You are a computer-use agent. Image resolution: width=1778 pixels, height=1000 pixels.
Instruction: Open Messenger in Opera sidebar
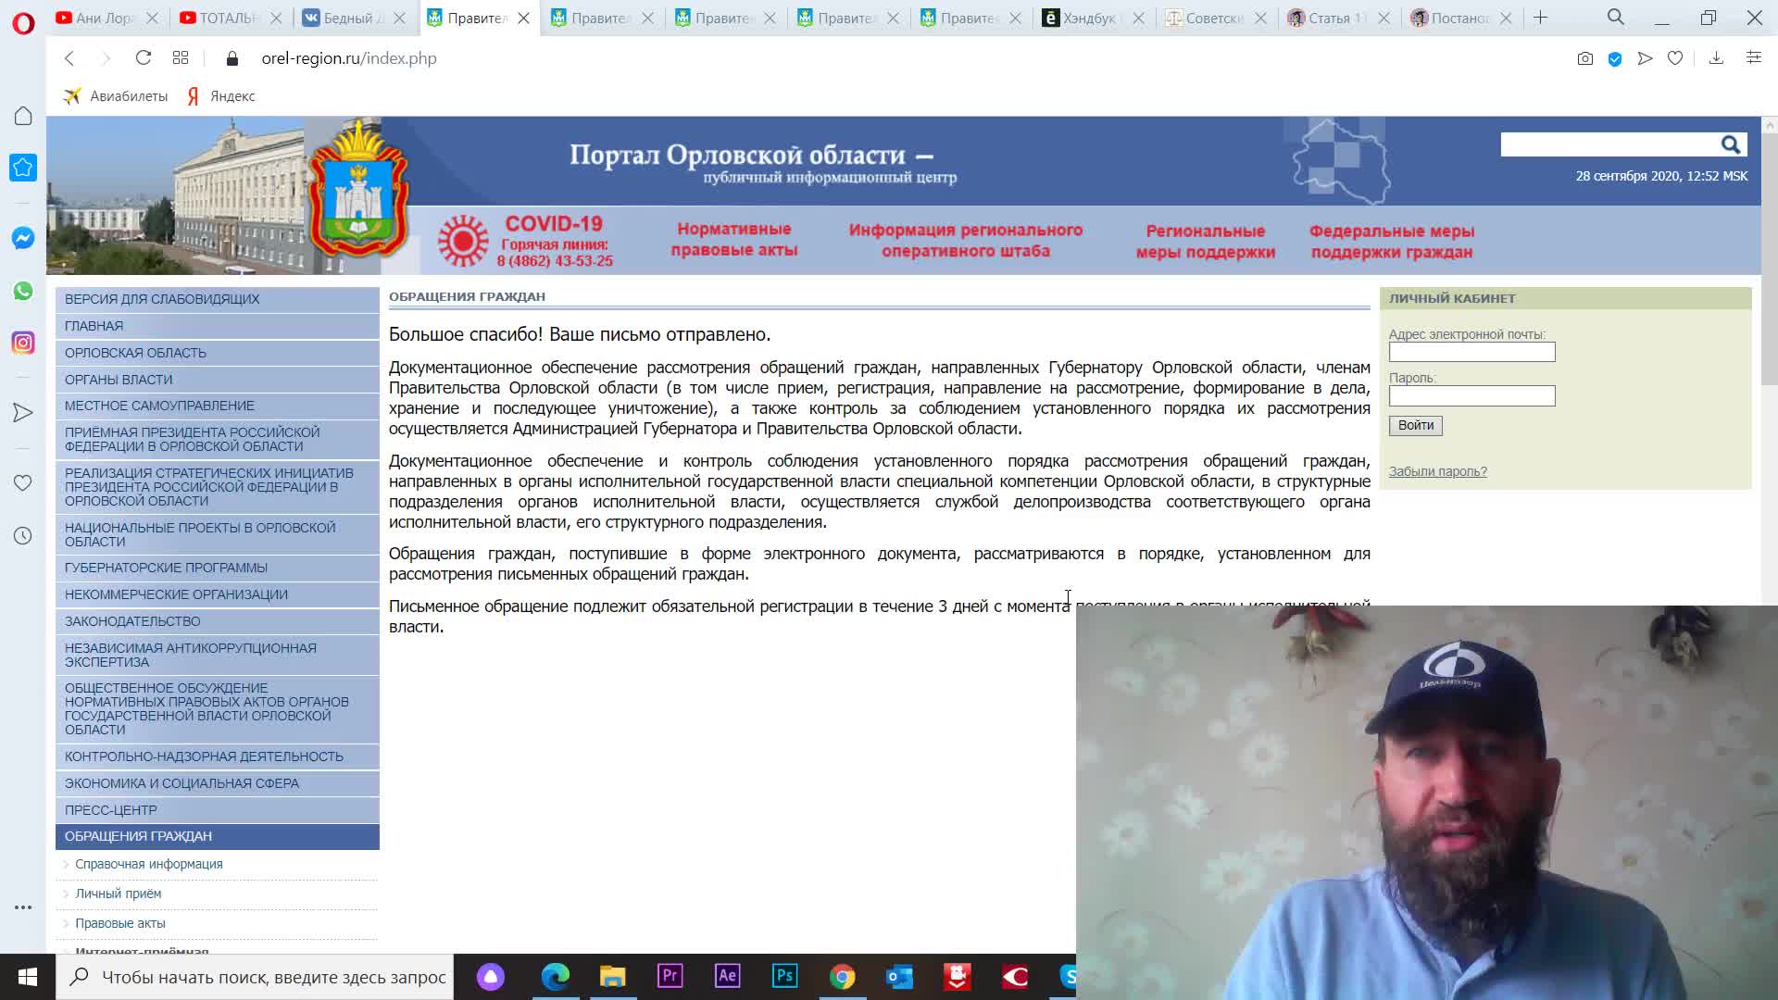pyautogui.click(x=23, y=238)
